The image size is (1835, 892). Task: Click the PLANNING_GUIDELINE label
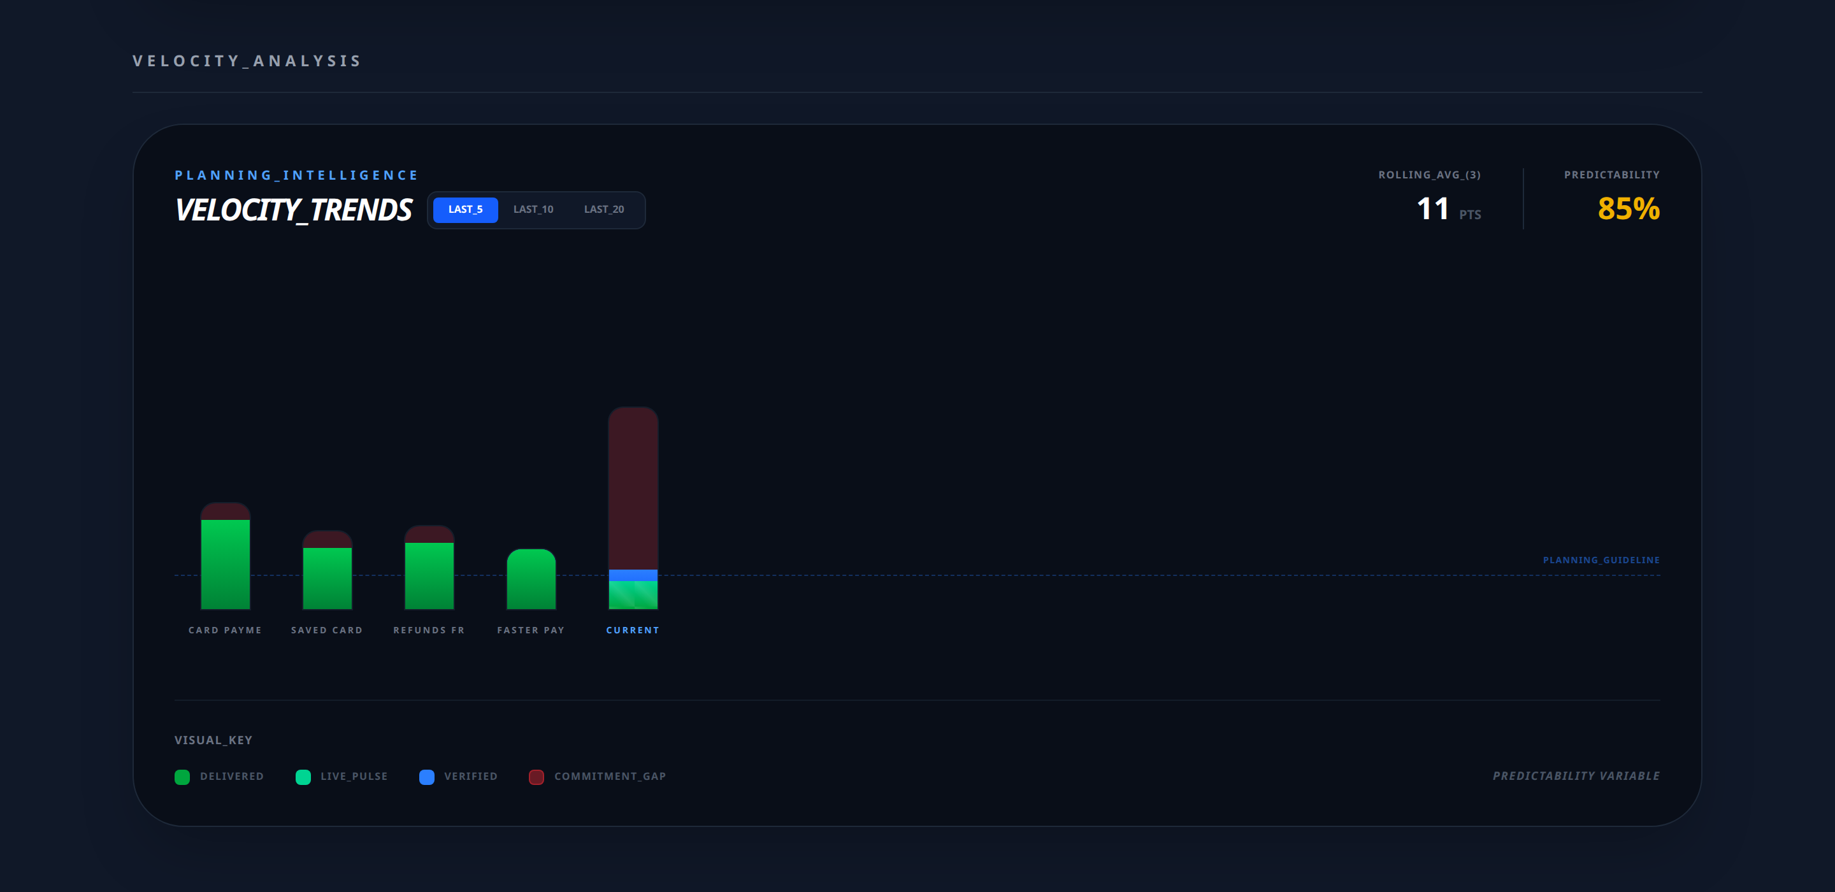[1601, 560]
